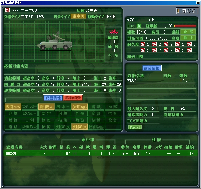Viewport: 201px width, 189px height.
Task: Click the 妨害 trait cell
Action: pos(46,113)
